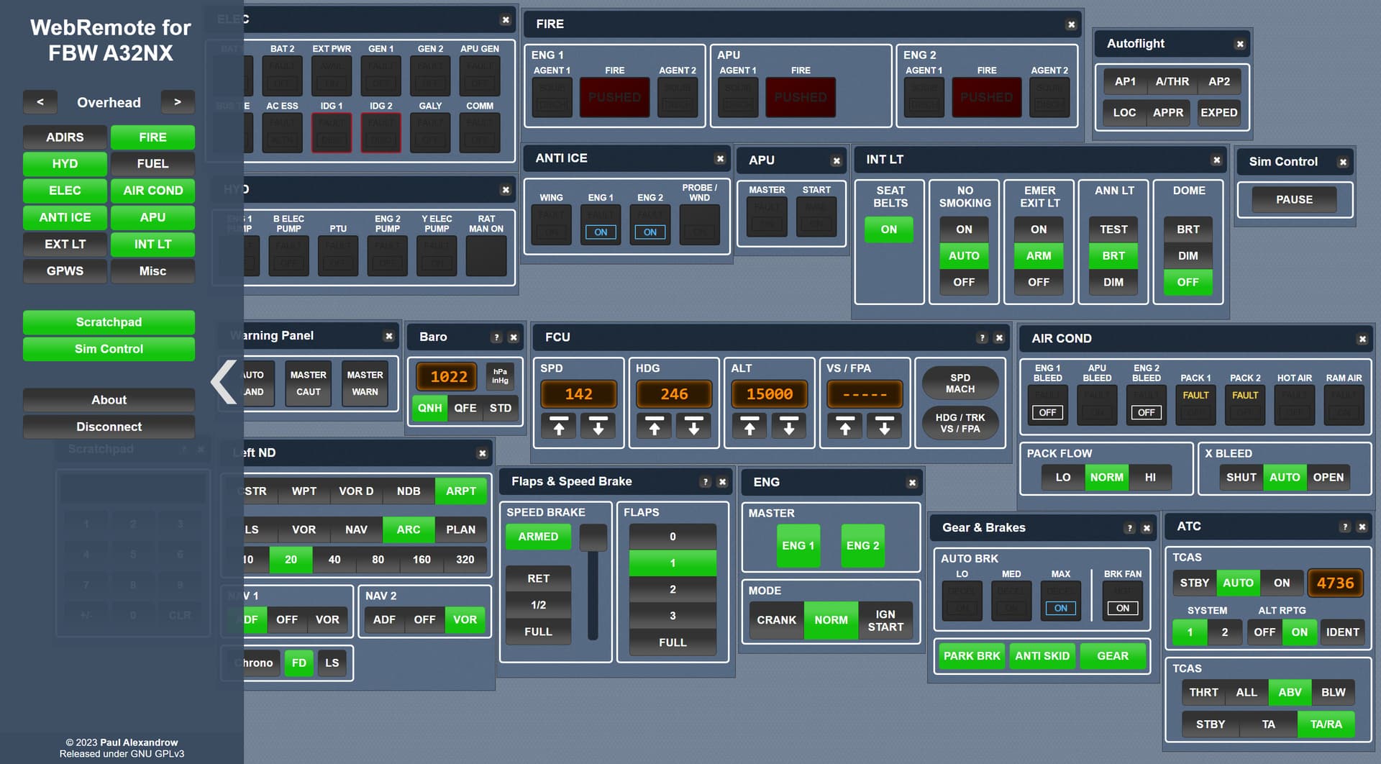Viewport: 1381px width, 764px height.
Task: Toggle the ENG 1 master switch
Action: coord(798,546)
